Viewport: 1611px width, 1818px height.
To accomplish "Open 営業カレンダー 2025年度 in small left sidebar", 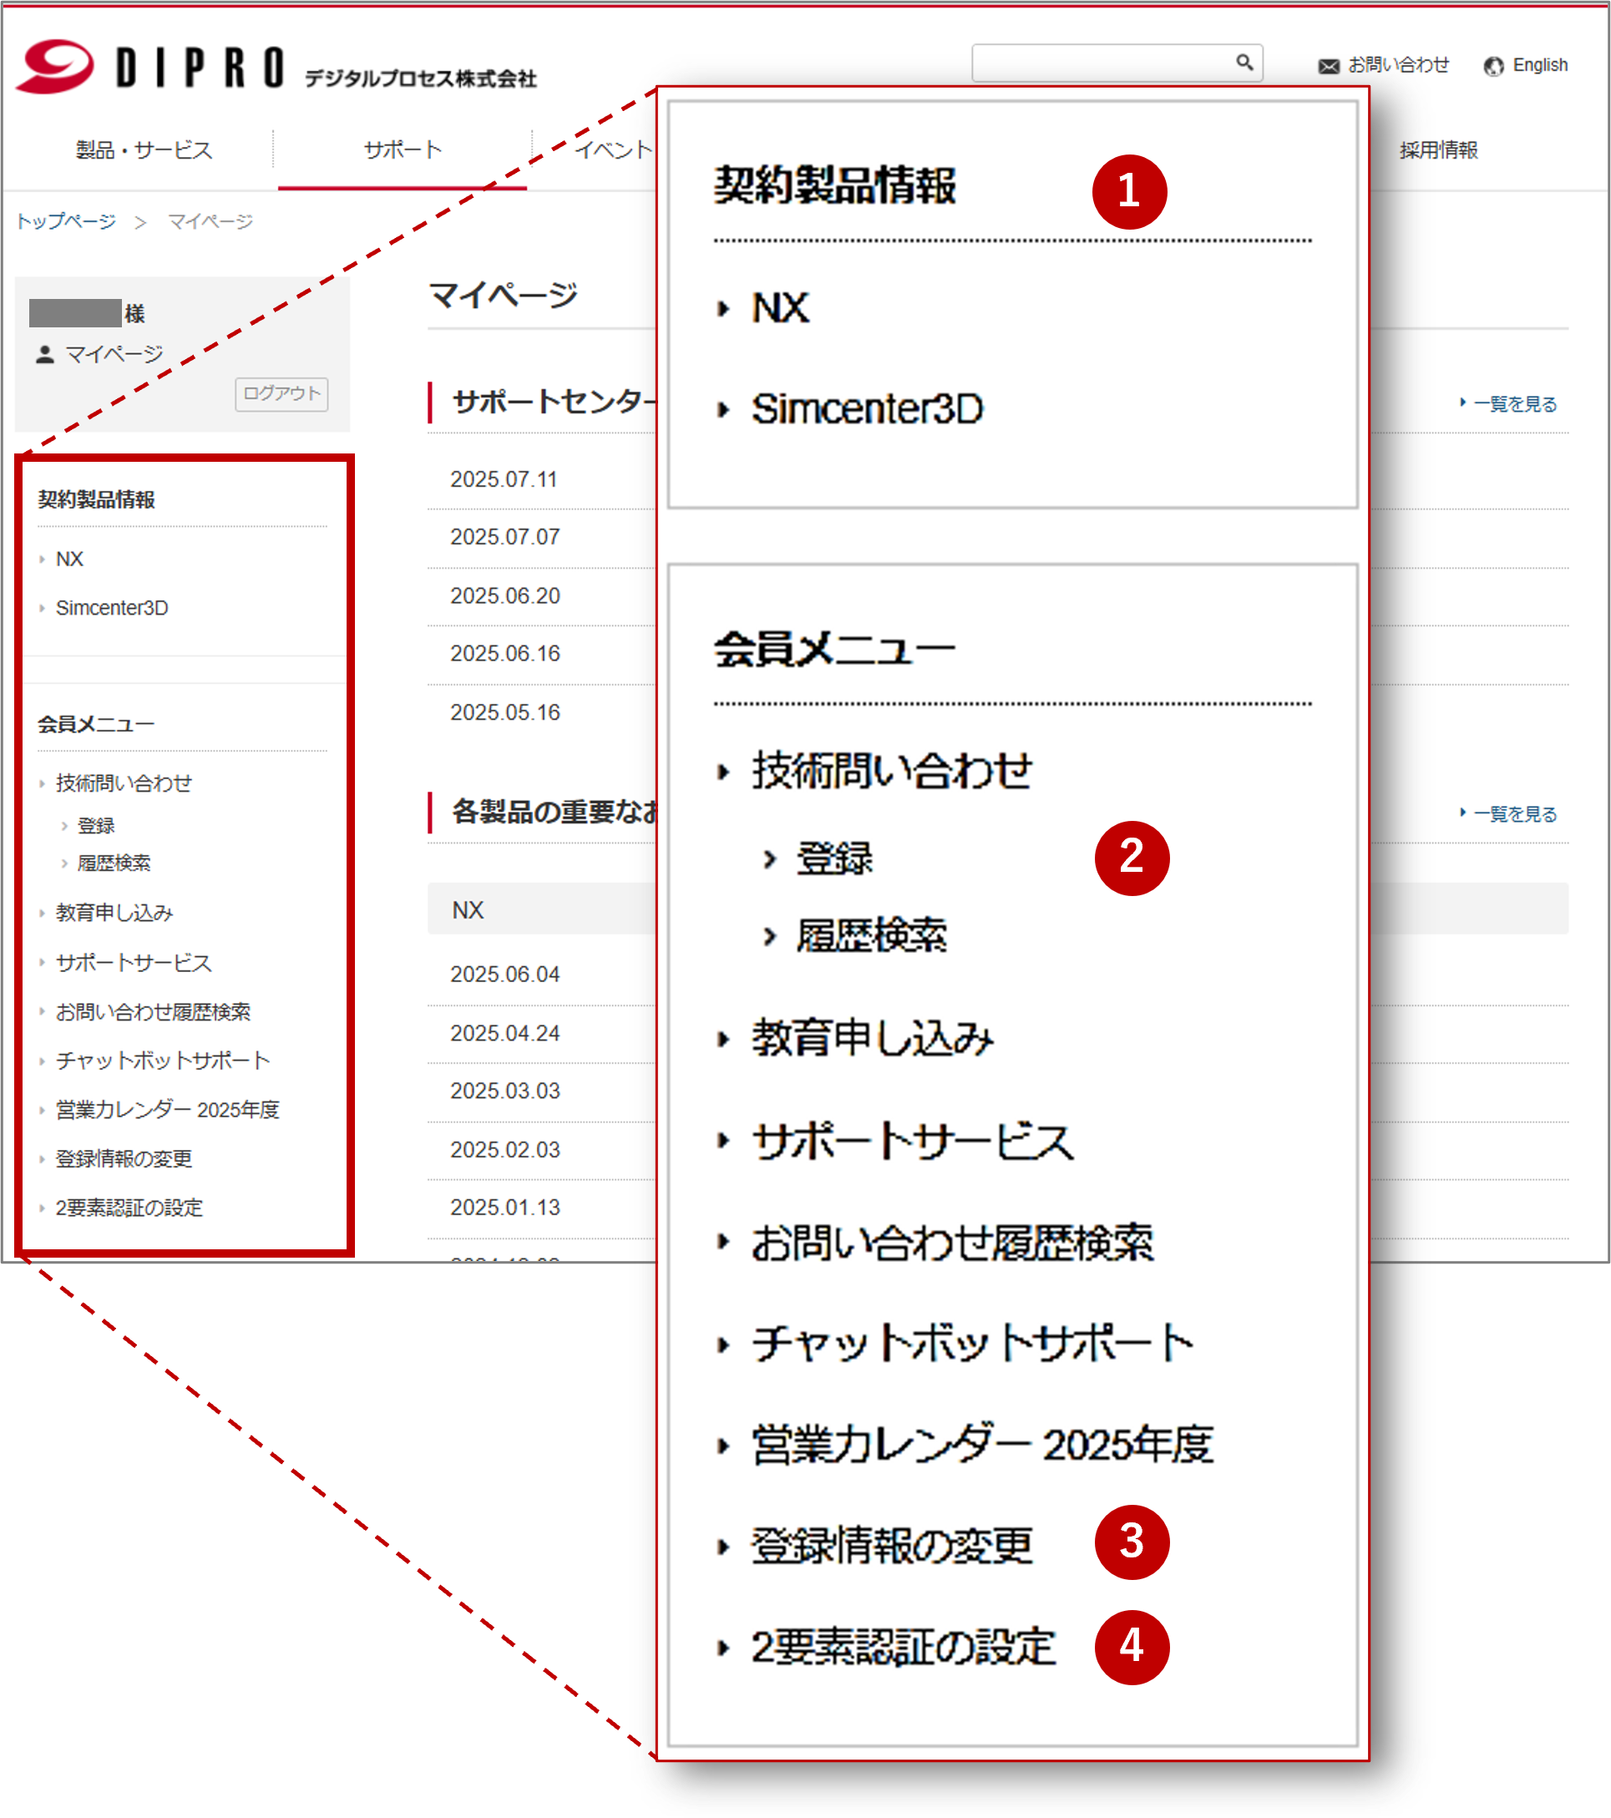I will point(167,1109).
